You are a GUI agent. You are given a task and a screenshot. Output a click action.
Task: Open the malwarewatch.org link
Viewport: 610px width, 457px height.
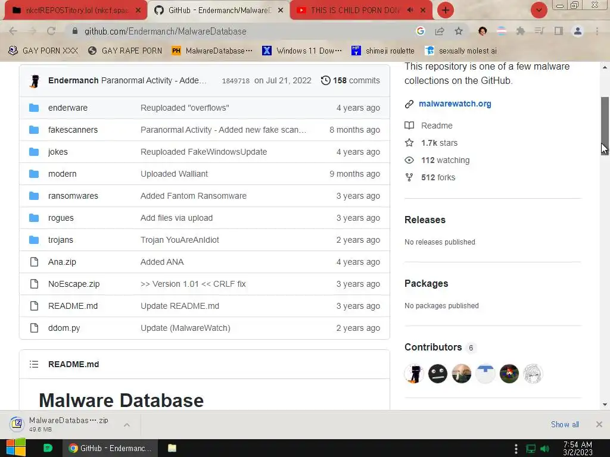click(x=455, y=104)
